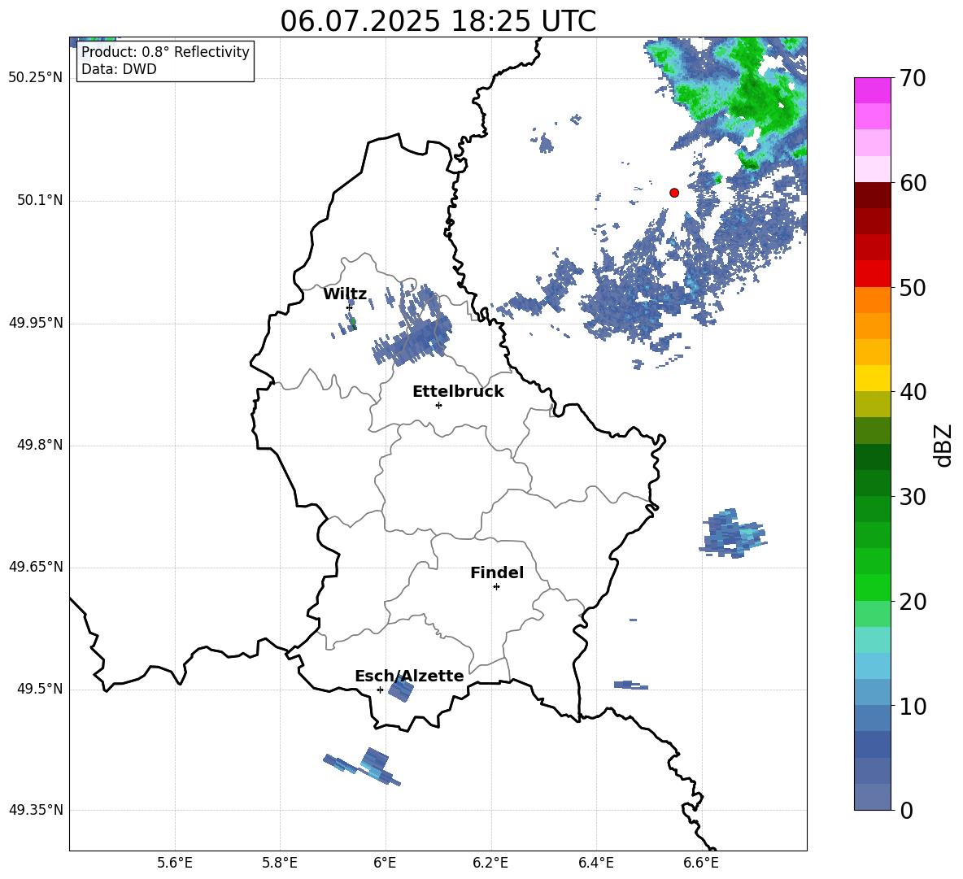The width and height of the screenshot is (963, 879).
Task: Click the colorbar 60 tick label
Action: tap(913, 183)
